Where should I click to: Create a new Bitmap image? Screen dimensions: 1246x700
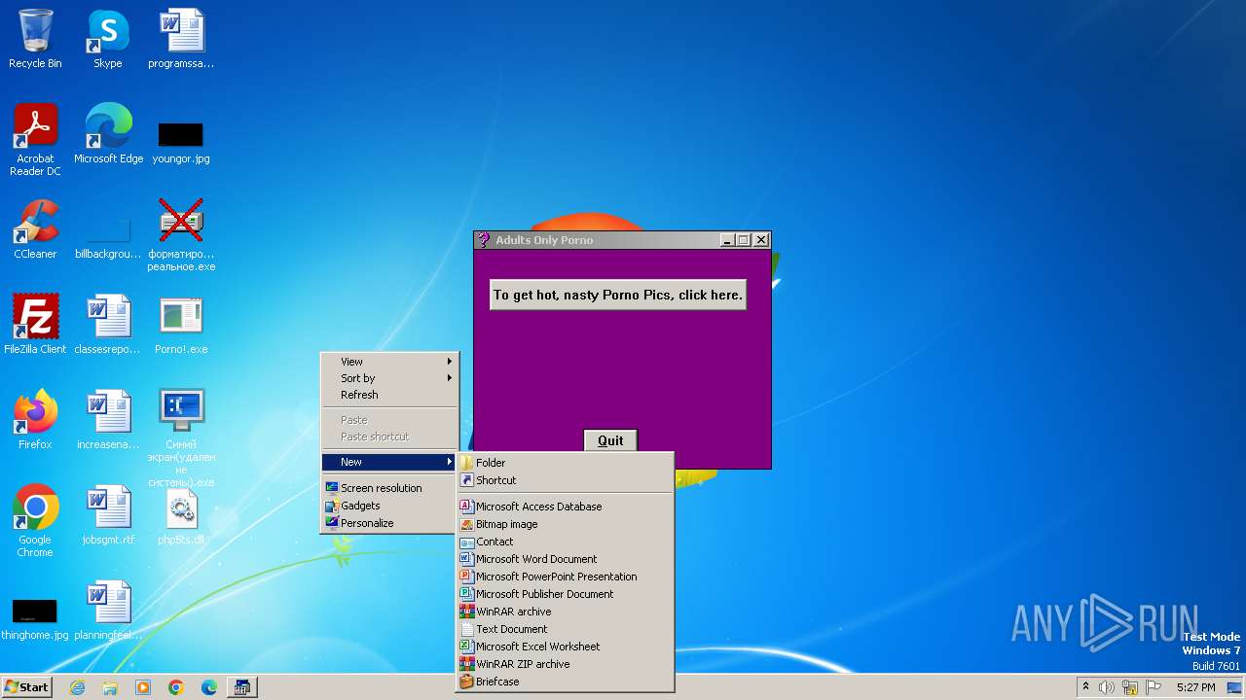[565, 524]
